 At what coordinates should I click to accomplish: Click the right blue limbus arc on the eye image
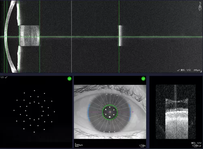tap(130, 112)
